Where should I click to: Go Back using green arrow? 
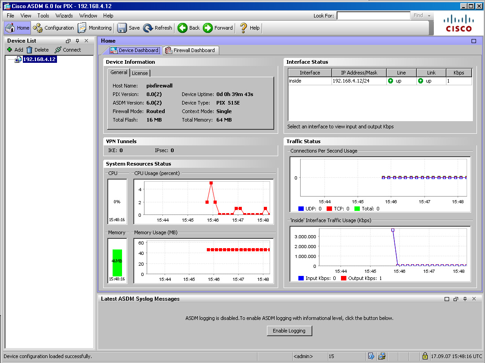pyautogui.click(x=188, y=28)
